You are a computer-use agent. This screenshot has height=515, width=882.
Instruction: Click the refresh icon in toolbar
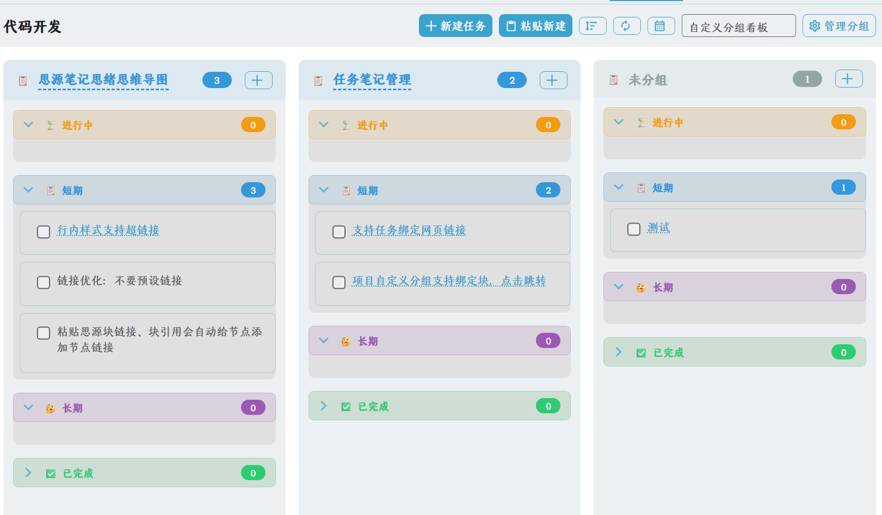pos(626,26)
